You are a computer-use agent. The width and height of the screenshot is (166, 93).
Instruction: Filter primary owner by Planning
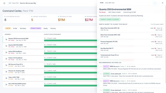(x=53, y=28)
